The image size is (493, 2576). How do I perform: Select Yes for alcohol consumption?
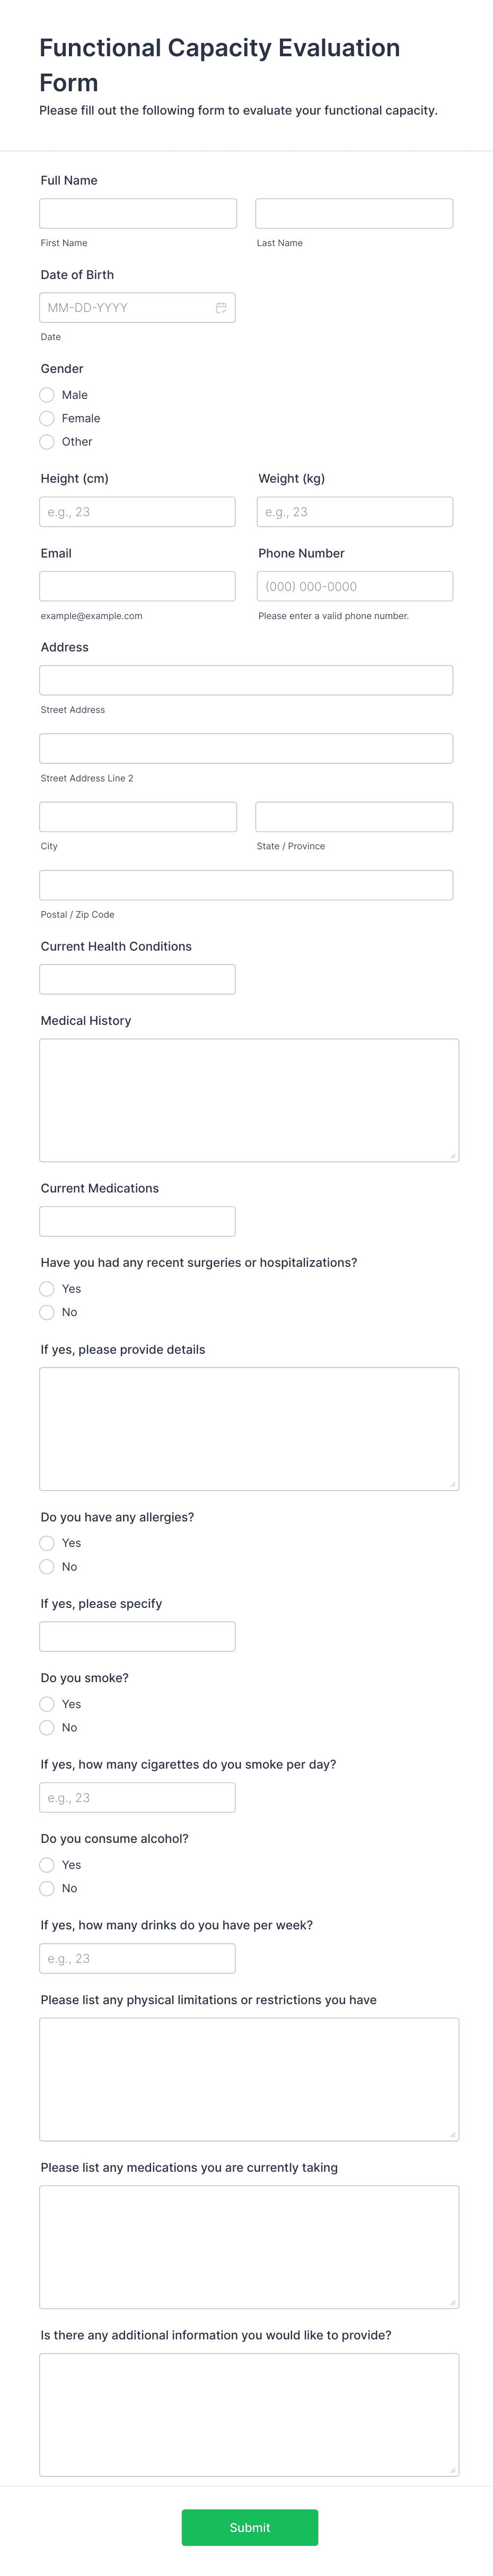click(x=47, y=1864)
